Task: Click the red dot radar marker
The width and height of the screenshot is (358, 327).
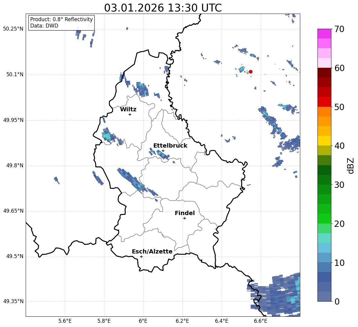Action: (250, 72)
